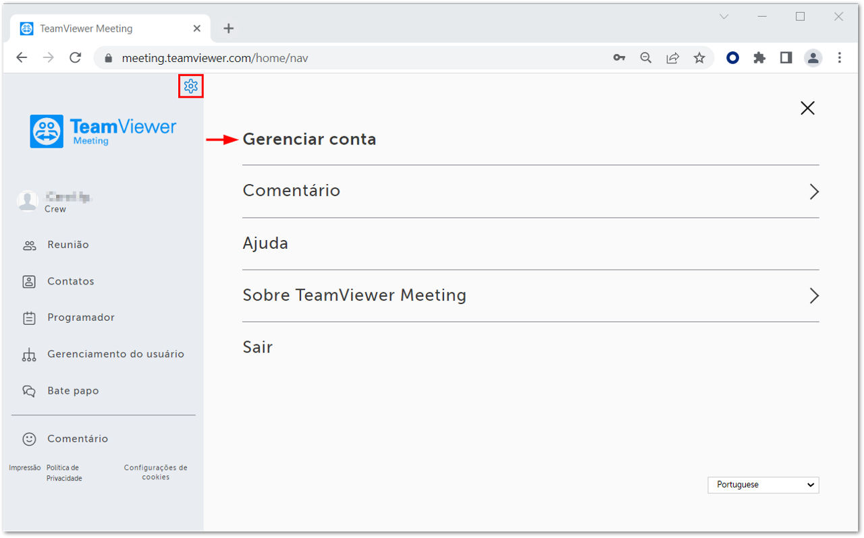864x538 pixels.
Task: Open a new browser tab
Action: click(x=228, y=28)
